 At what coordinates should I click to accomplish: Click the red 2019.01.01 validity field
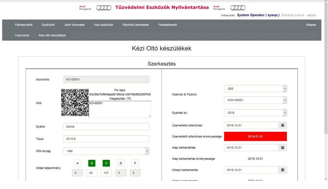pyautogui.click(x=255, y=136)
